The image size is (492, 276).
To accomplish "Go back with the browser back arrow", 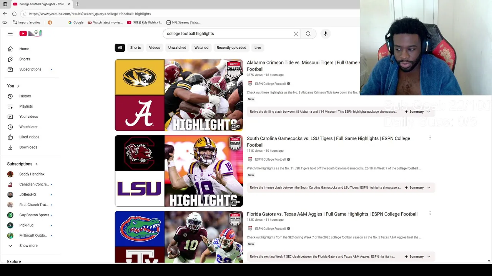I will pos(5,14).
